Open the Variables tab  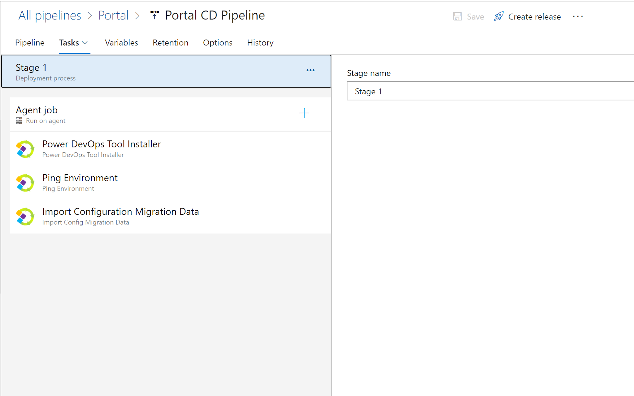click(x=121, y=43)
